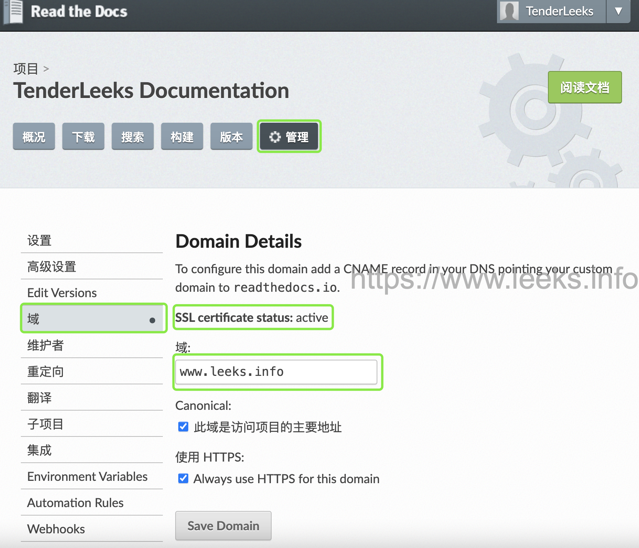Go to the 项目 breadcrumb link
Image resolution: width=639 pixels, height=548 pixels.
point(25,69)
